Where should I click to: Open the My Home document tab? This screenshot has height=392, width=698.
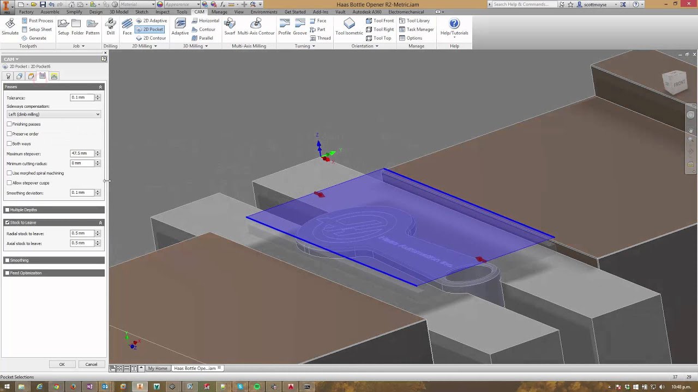point(158,369)
